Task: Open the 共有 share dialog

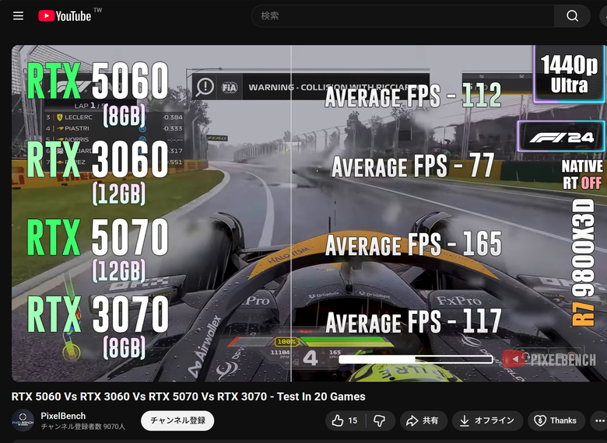Action: (x=423, y=420)
